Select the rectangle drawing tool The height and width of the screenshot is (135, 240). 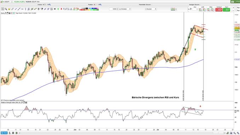(68, 9)
